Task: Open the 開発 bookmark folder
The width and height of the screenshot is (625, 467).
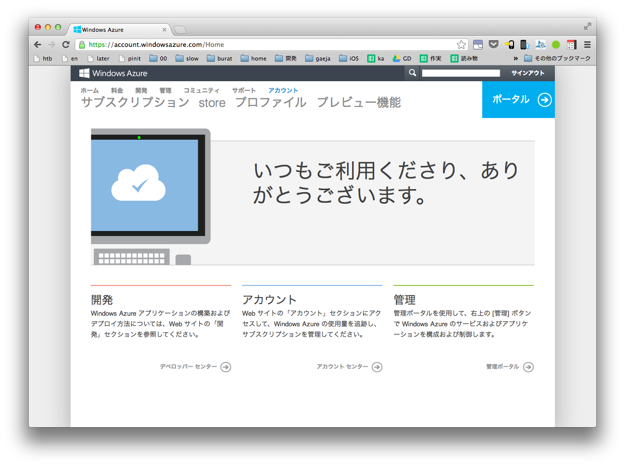Action: pos(286,59)
